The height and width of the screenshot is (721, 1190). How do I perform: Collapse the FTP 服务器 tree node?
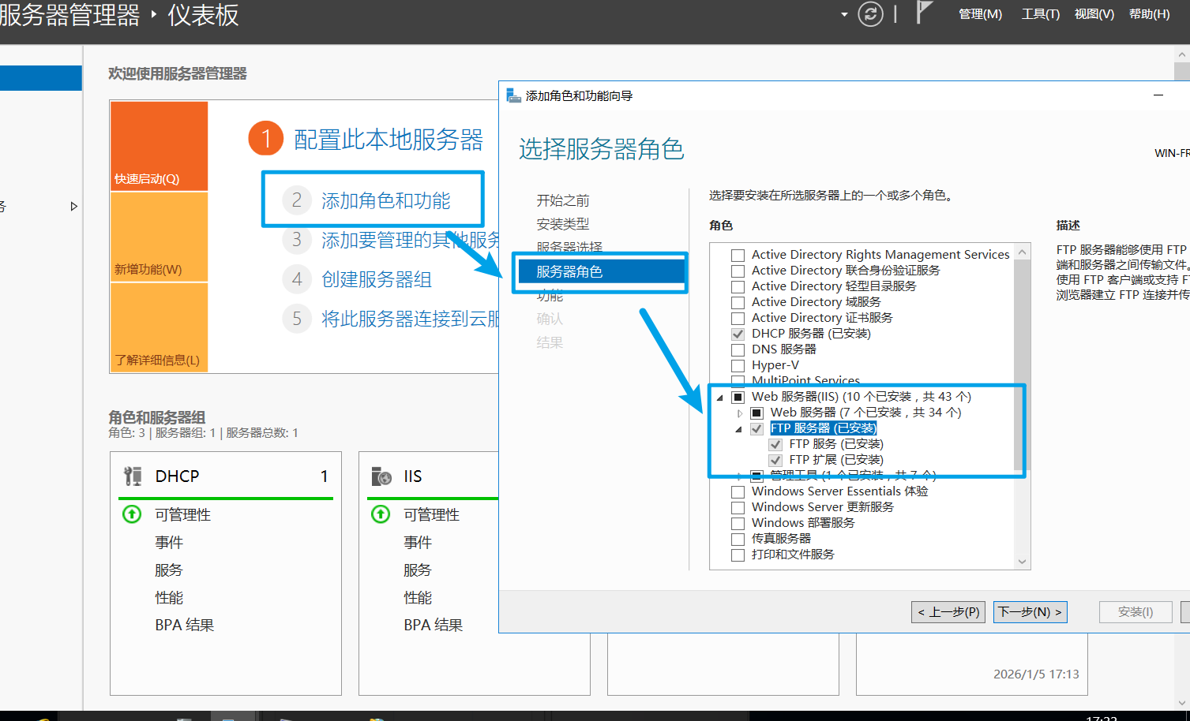point(738,428)
